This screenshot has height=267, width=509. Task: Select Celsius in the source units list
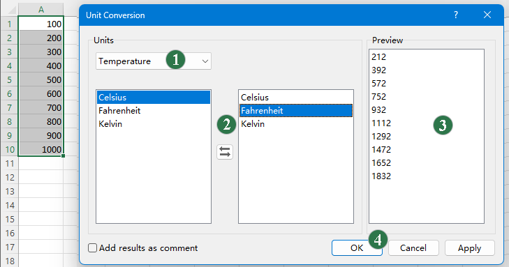tap(154, 97)
